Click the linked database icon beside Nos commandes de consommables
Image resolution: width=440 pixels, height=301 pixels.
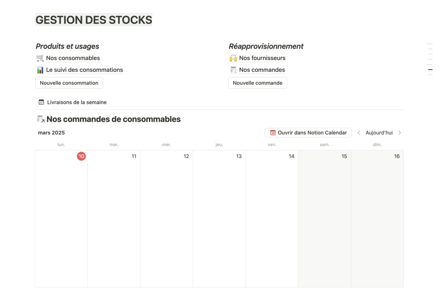(40, 119)
